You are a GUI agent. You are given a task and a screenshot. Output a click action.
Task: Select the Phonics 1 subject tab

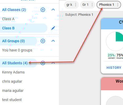click(x=106, y=5)
